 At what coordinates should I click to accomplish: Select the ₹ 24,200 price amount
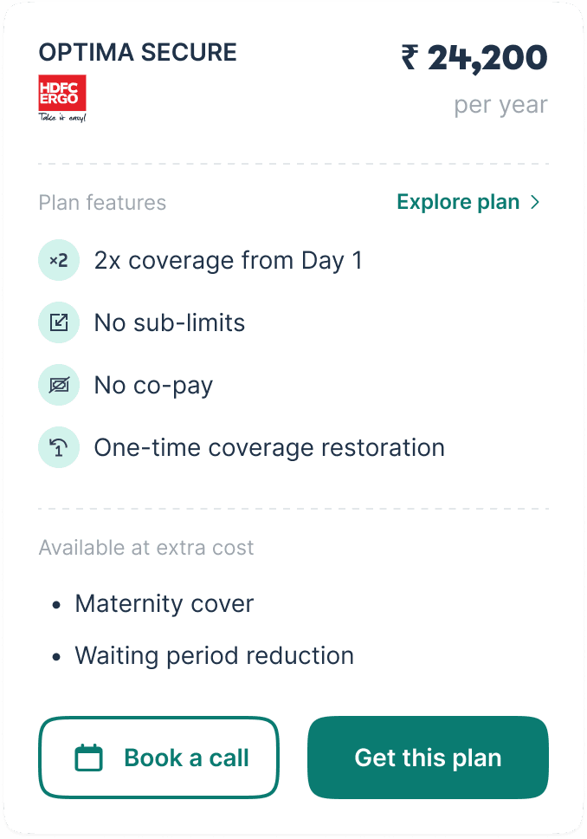[x=474, y=58]
